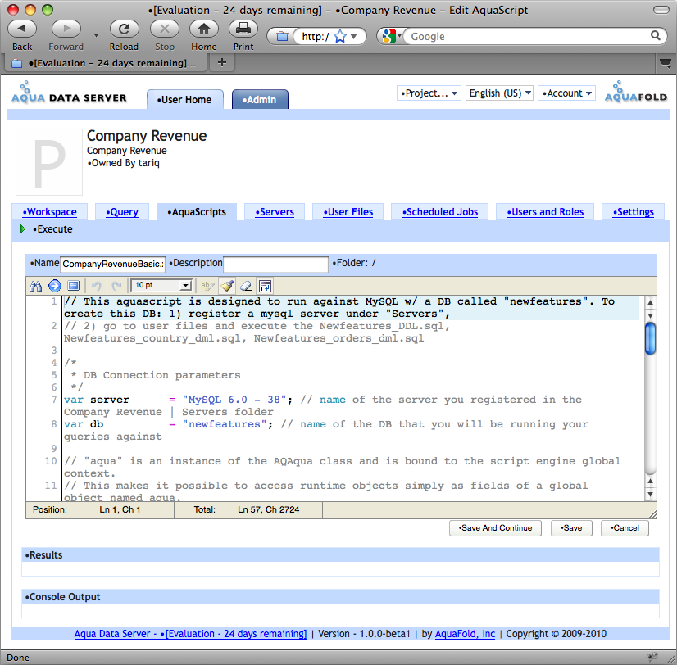Select the Evaluation browser tab
677x665 pixels.
coord(107,63)
